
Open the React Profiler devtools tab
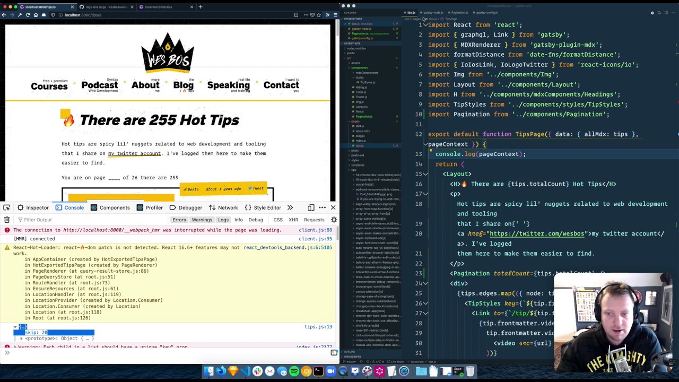click(150, 207)
